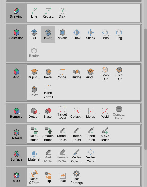Open the Add category
The image size is (147, 187).
point(16,74)
